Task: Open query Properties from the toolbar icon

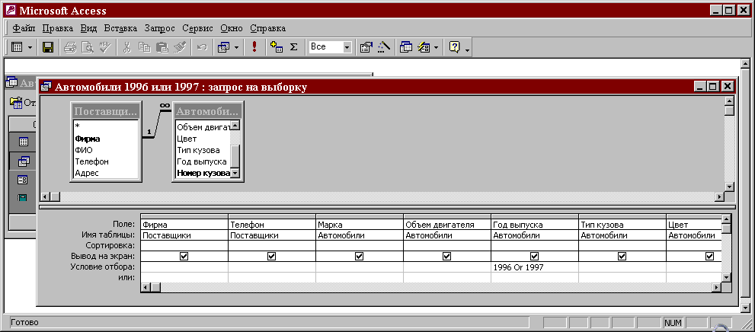Action: click(x=366, y=47)
